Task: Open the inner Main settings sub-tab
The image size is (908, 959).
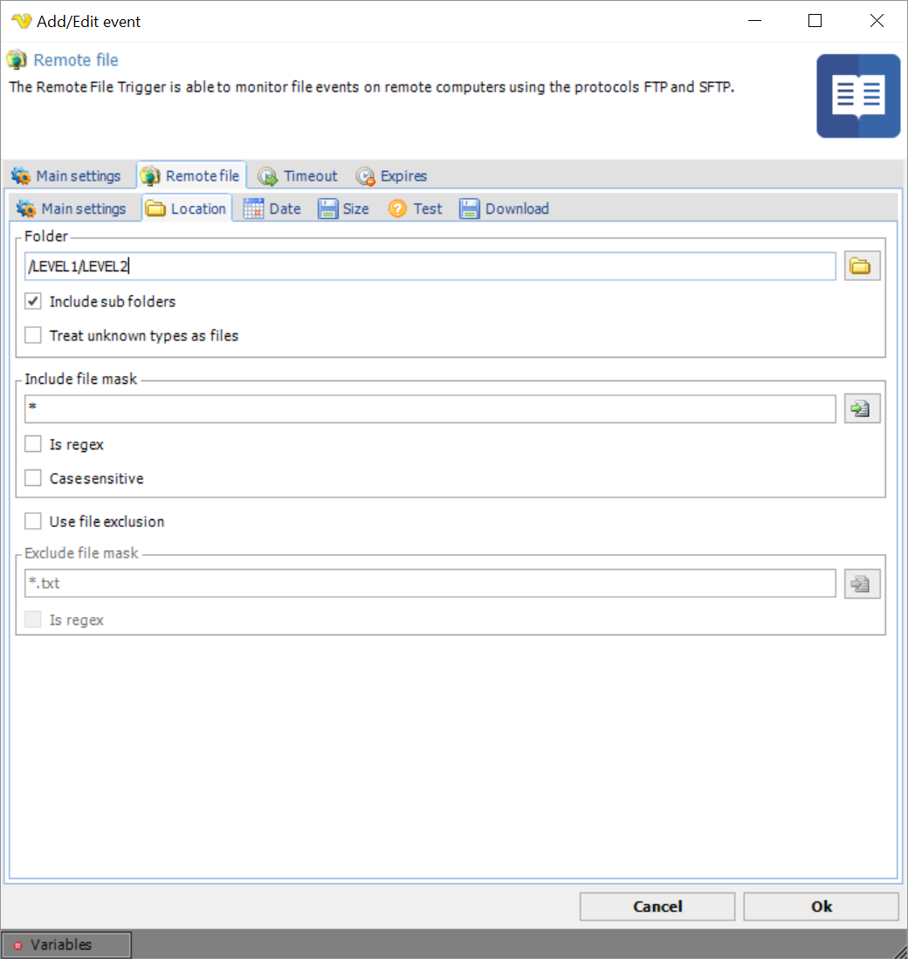Action: pyautogui.click(x=72, y=209)
